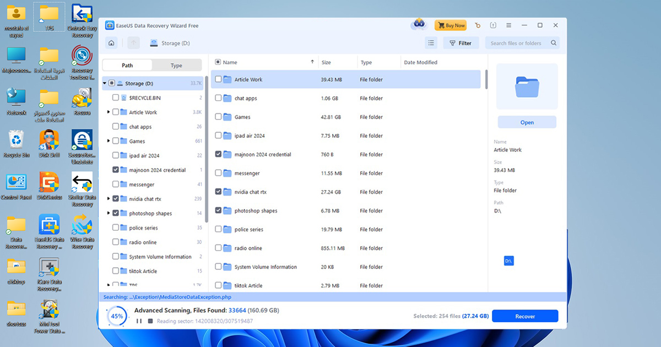This screenshot has width=661, height=347.
Task: Tick the messenger checkbox in the tree
Action: 116,185
